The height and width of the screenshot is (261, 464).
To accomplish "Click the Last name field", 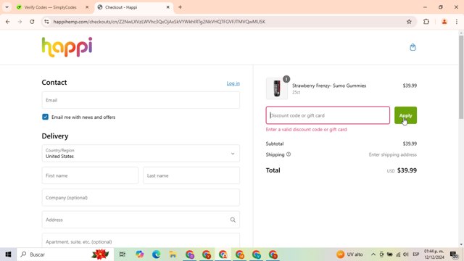I will click(x=191, y=175).
